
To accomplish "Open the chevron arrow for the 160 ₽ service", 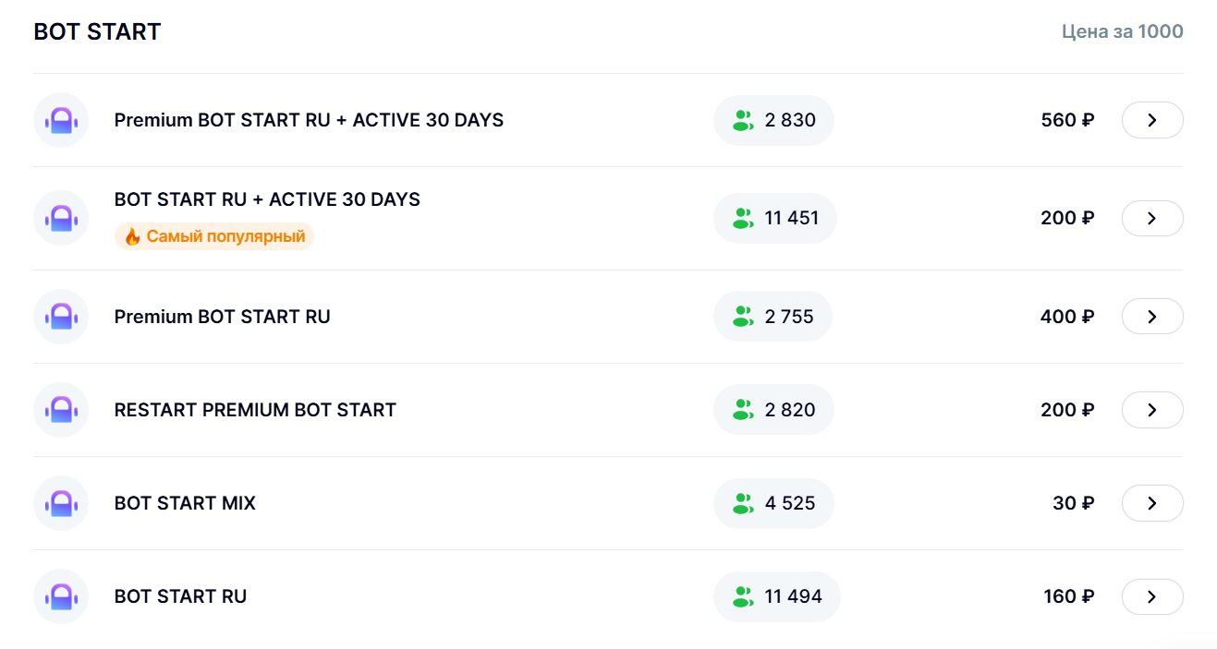I will [x=1152, y=596].
